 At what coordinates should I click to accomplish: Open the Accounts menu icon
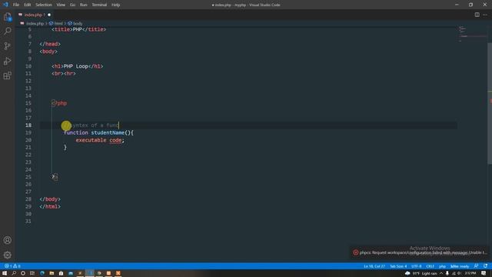[7, 240]
